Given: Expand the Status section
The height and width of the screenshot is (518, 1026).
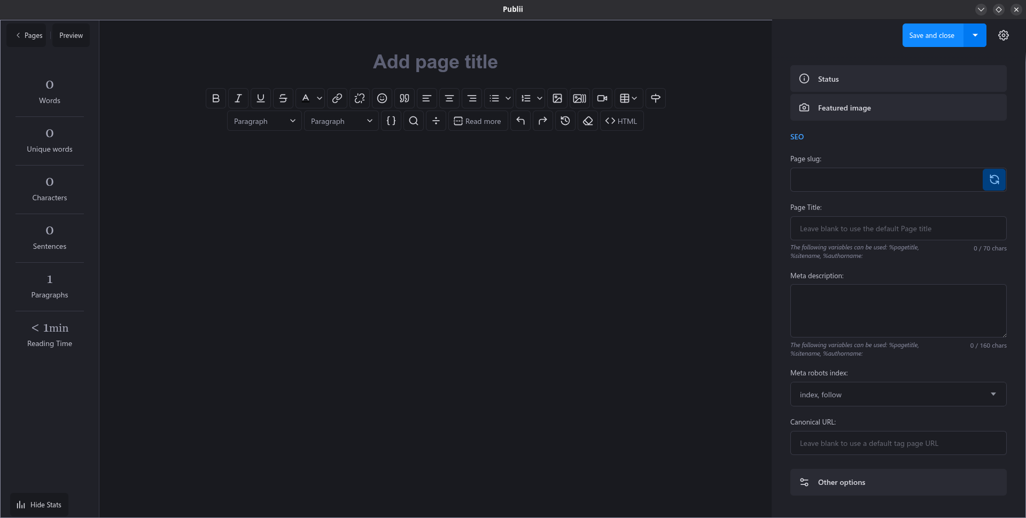Looking at the screenshot, I should pyautogui.click(x=898, y=79).
